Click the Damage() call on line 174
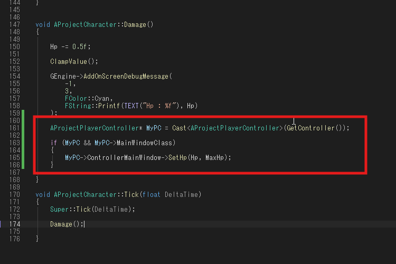The height and width of the screenshot is (264, 396). click(x=67, y=224)
